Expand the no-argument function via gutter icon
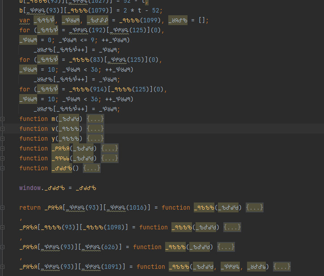Screen dimensions: 324x276 3,168
